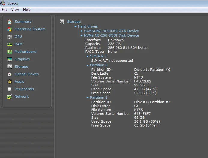Collapse the NVMe NE-256 SCSI Disk Device node
This screenshot has height=158, width=208.
pos(81,35)
